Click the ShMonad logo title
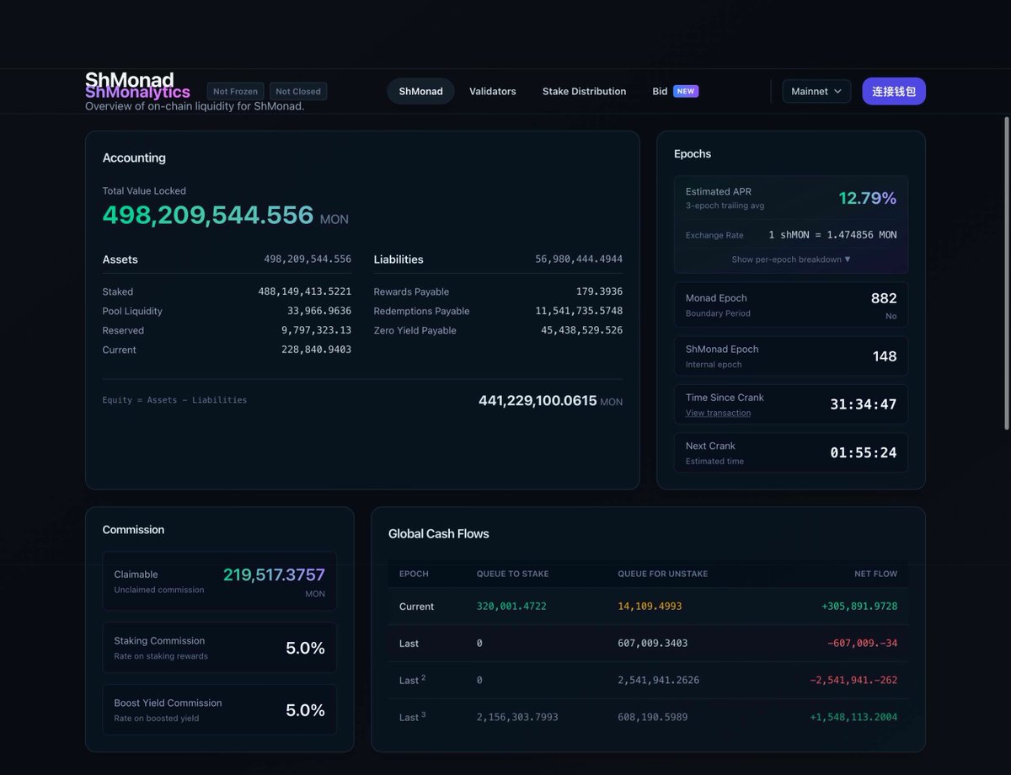The width and height of the screenshot is (1011, 775). coord(130,81)
